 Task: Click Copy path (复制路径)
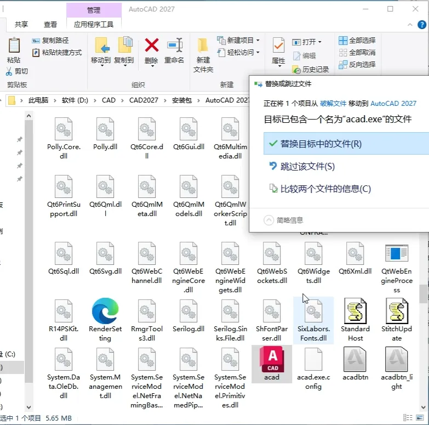tap(50, 41)
